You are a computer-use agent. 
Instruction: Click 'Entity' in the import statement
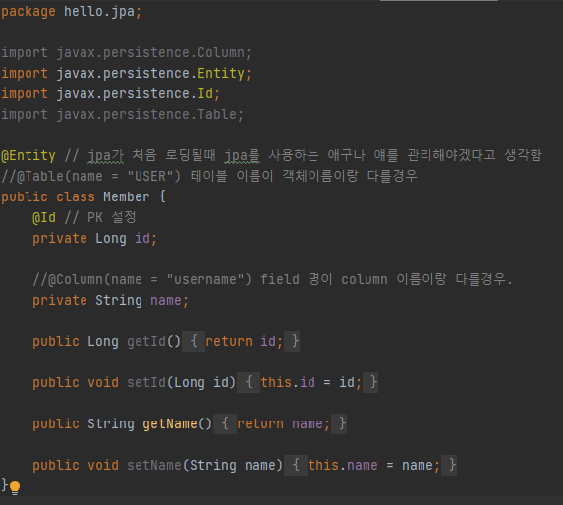[x=221, y=74]
